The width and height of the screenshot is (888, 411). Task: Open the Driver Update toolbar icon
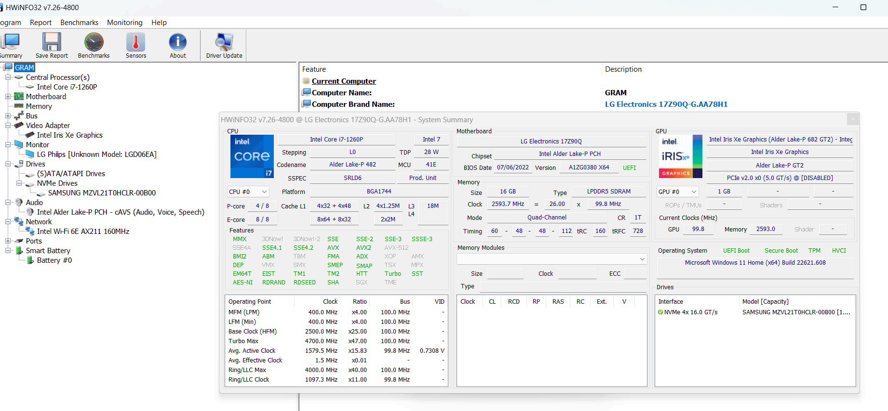pyautogui.click(x=224, y=45)
